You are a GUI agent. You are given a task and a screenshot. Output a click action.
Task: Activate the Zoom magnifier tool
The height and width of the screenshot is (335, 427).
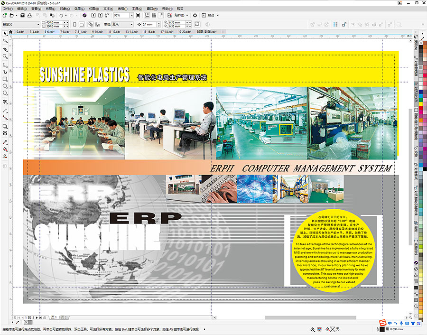coord(5,56)
